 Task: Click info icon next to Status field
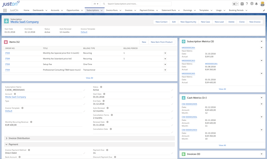(x=101, y=87)
